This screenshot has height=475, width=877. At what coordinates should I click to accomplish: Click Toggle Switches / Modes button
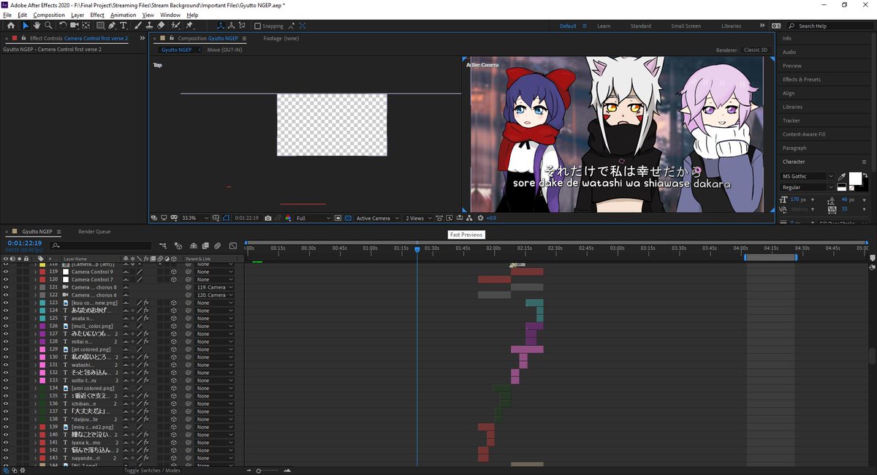[x=152, y=471]
